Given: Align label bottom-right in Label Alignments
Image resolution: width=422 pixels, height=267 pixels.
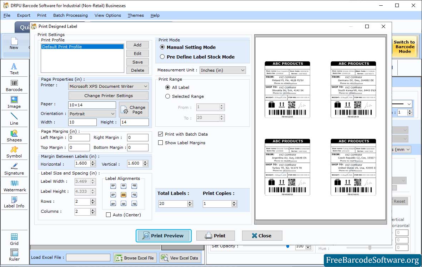Looking at the screenshot, I should coord(134,203).
